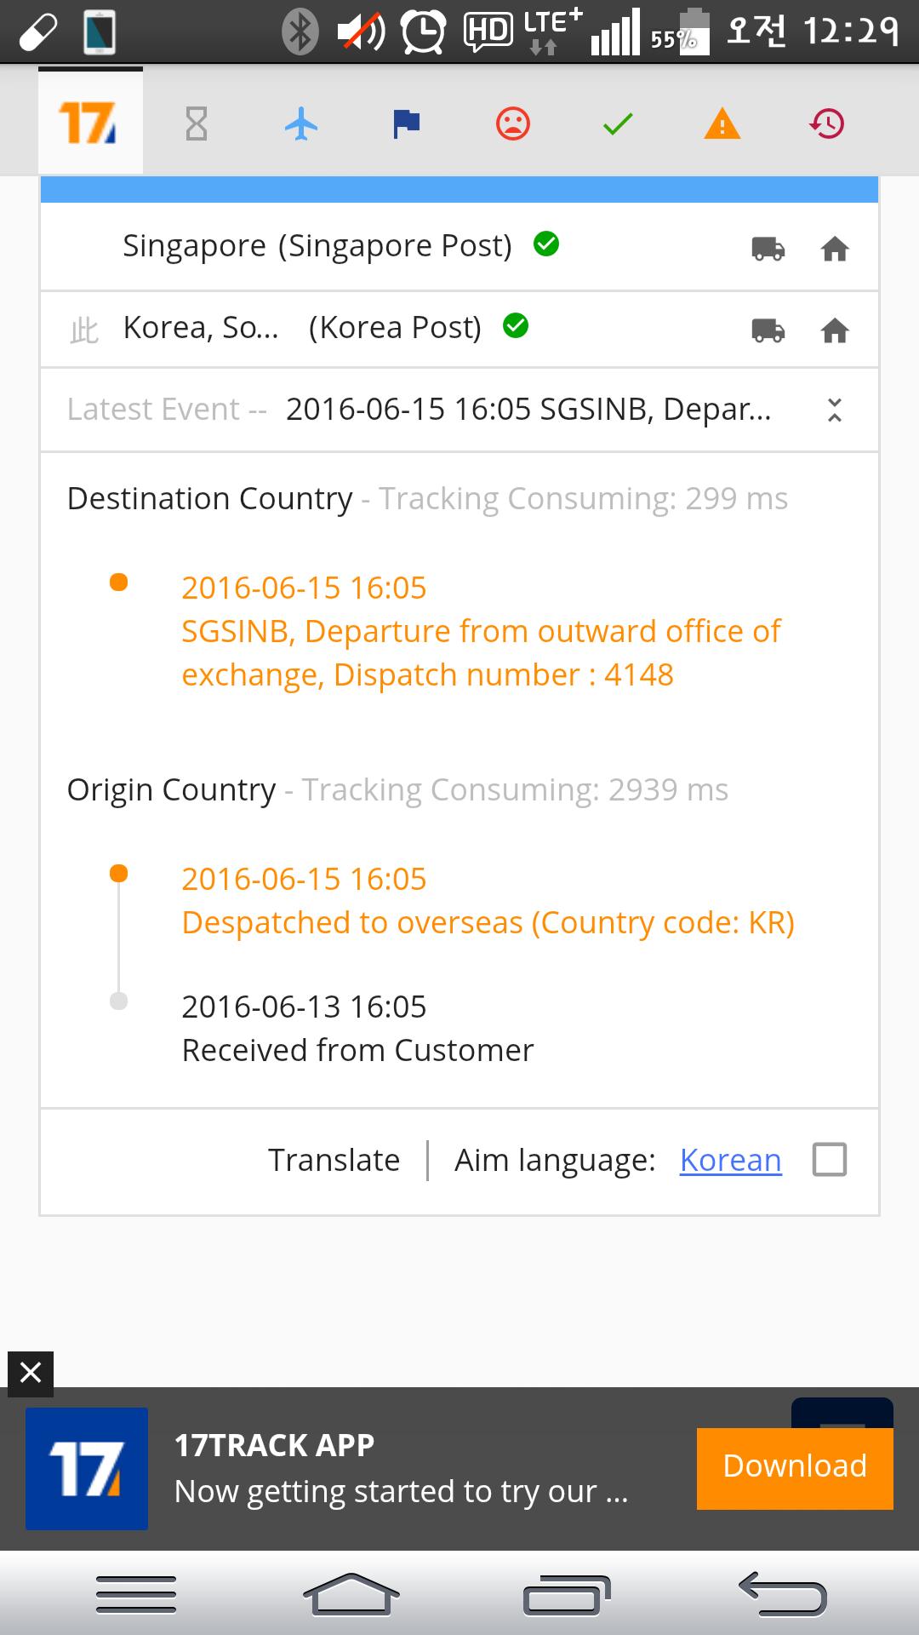Select the green checkmark delivered icon
This screenshot has height=1635, width=919.
617,124
